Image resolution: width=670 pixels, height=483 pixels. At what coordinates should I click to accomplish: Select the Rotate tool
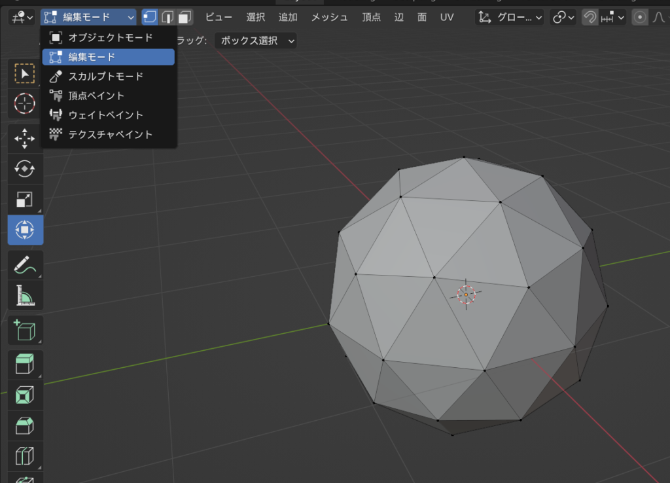25,169
